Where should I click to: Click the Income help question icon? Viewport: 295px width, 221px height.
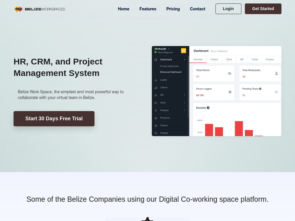click(208, 108)
